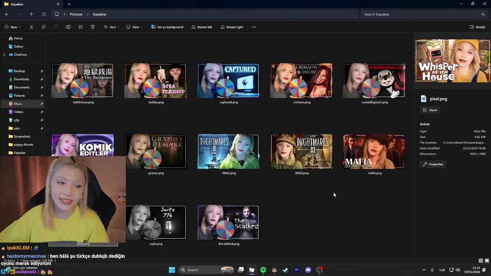This screenshot has height=276, width=491.
Task: Toggle the Details pane button
Action: (478, 27)
